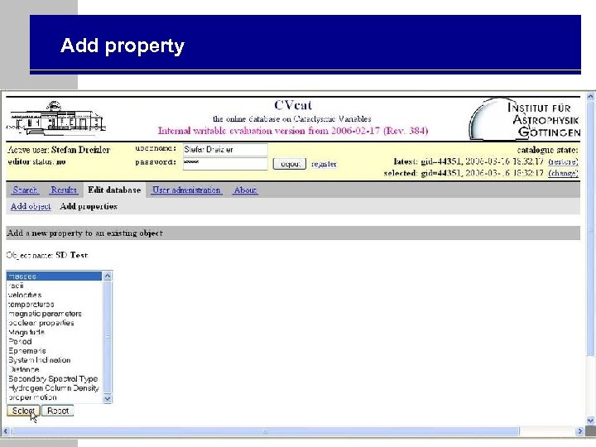Select magnetic parameters in the list

(x=55, y=314)
